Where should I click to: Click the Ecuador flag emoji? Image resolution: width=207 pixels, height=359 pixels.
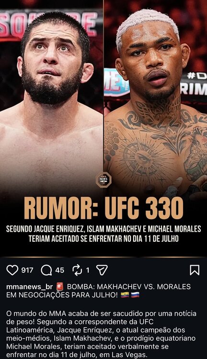click(125, 295)
